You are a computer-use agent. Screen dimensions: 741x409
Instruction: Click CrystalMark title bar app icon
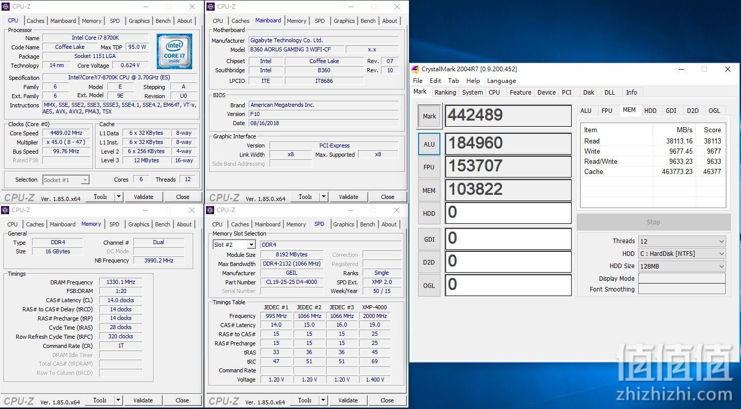(x=416, y=69)
